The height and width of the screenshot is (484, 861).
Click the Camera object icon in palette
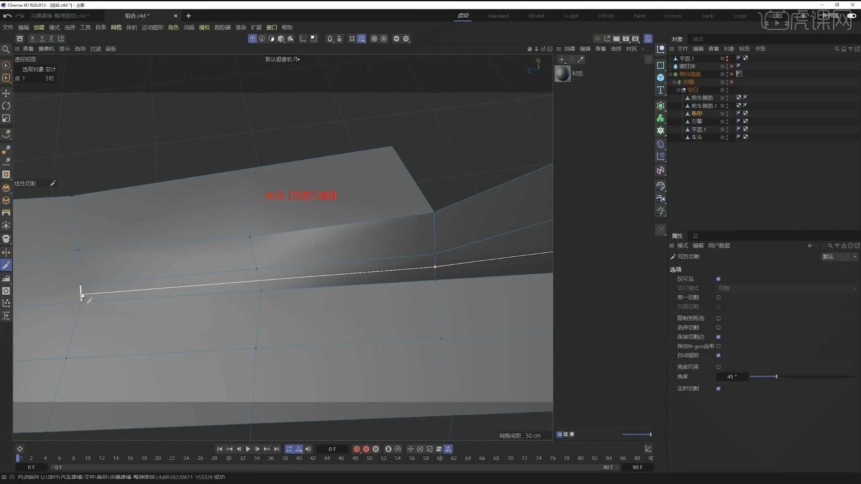tap(661, 199)
